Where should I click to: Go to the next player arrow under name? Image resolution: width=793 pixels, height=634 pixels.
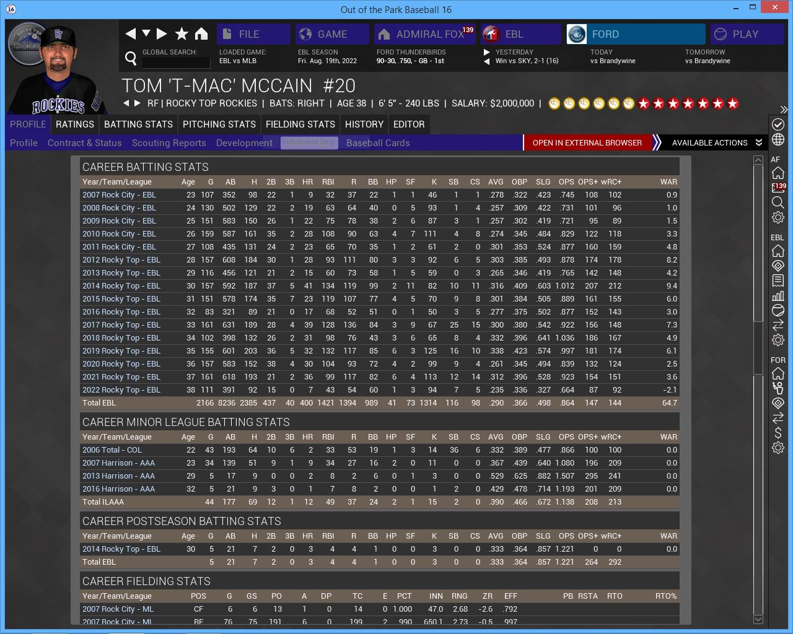click(137, 103)
